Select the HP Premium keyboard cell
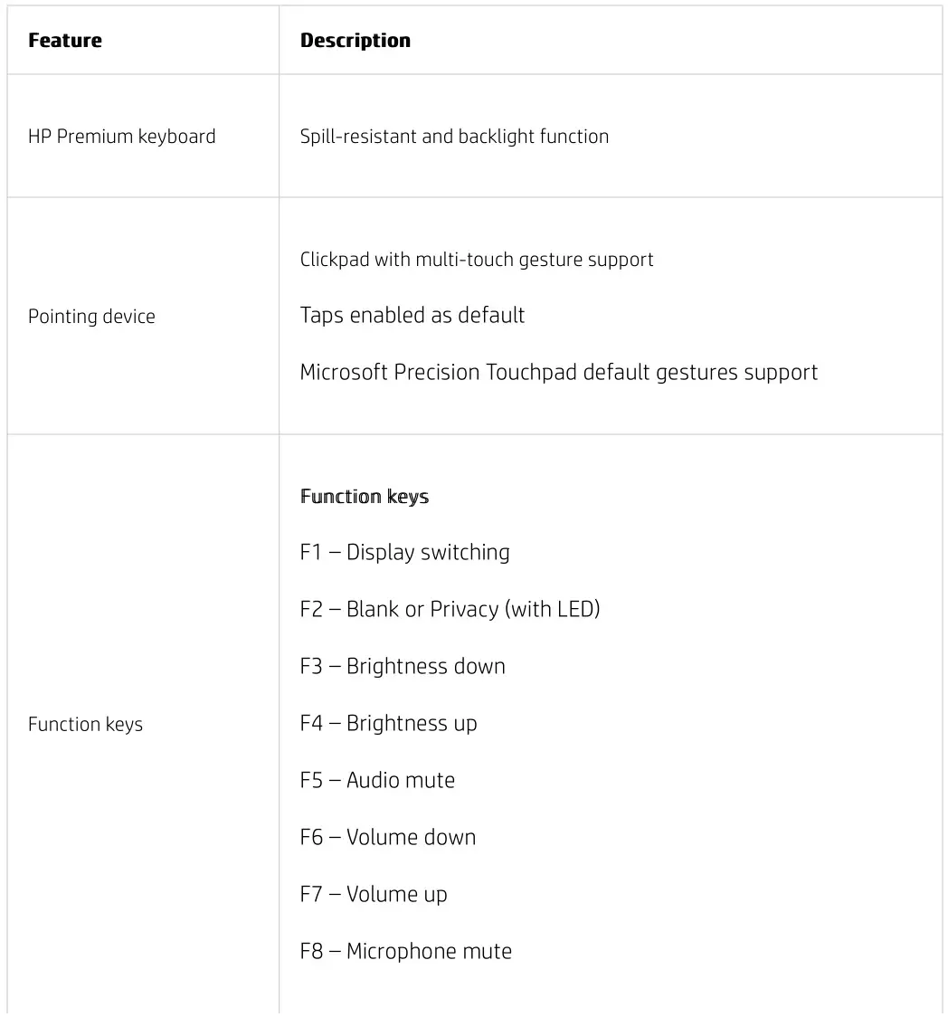The width and height of the screenshot is (948, 1017). click(122, 137)
